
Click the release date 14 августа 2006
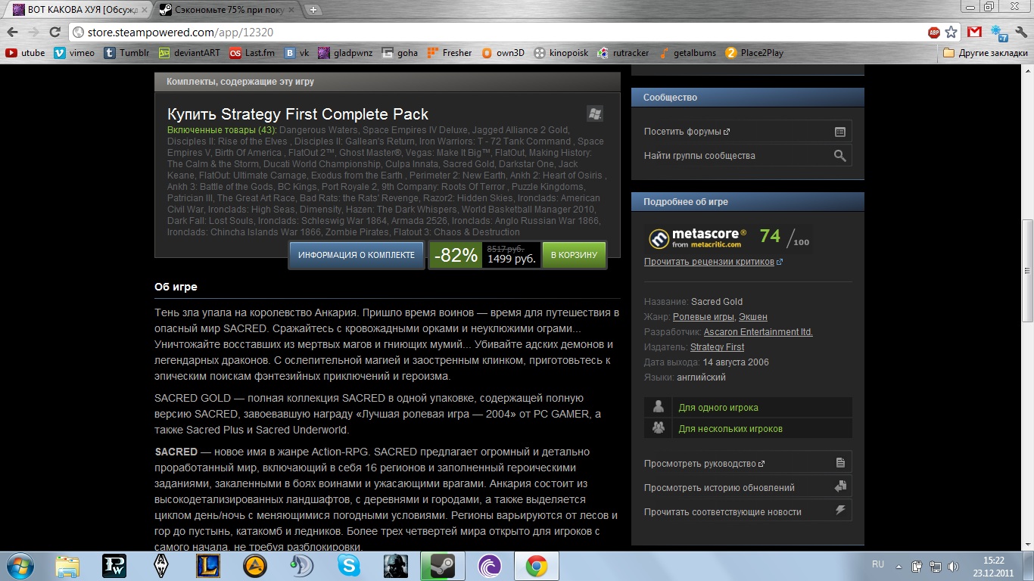[735, 362]
